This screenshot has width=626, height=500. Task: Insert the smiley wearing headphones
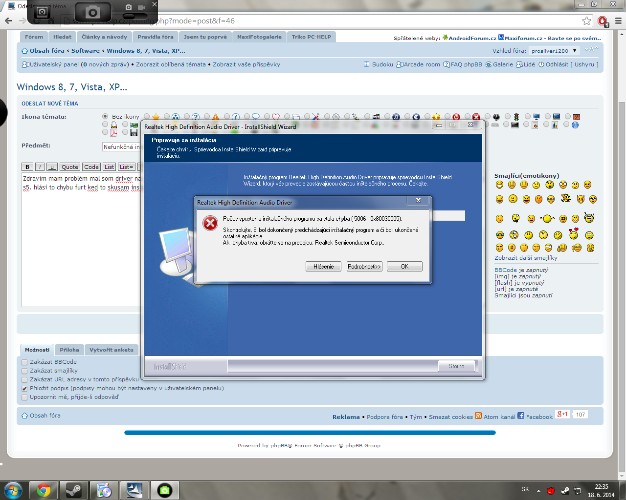pos(589,217)
